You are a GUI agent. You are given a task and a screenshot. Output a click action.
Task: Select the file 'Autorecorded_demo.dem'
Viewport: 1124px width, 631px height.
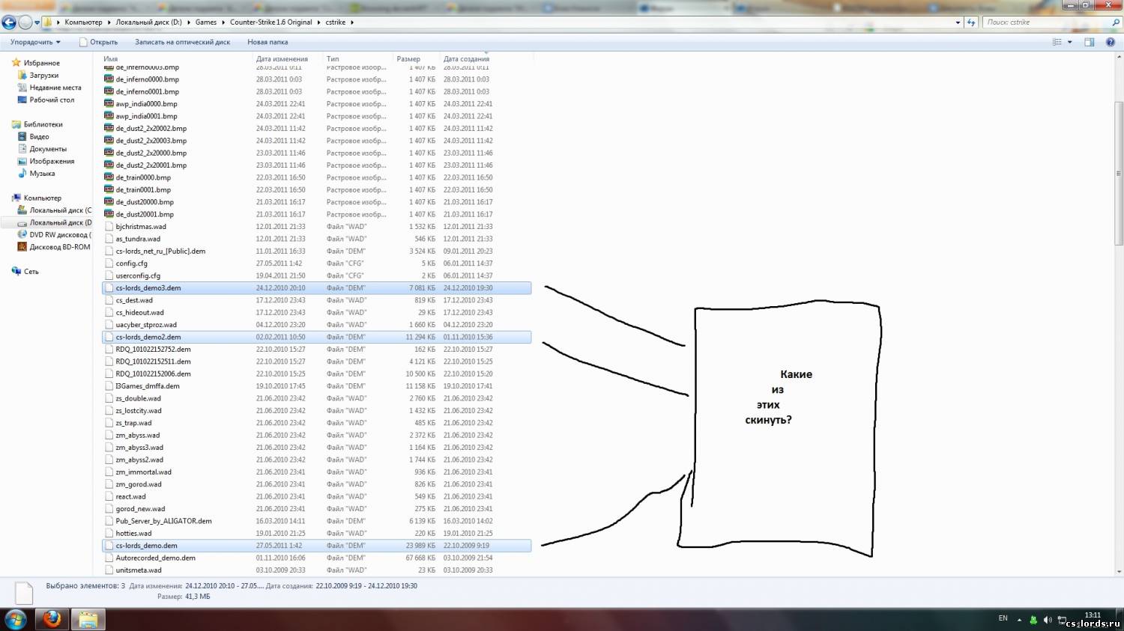pyautogui.click(x=155, y=558)
